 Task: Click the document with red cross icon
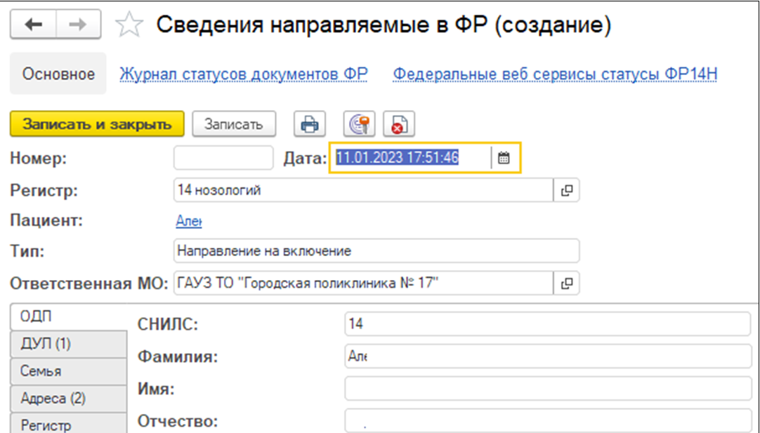pos(398,124)
